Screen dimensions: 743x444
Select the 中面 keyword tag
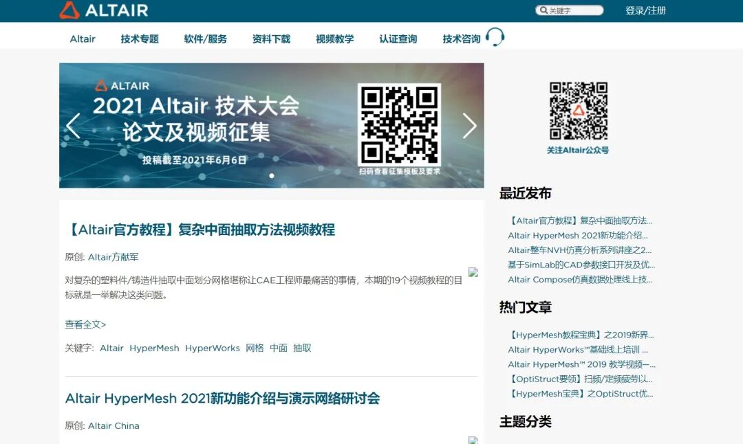coord(279,348)
